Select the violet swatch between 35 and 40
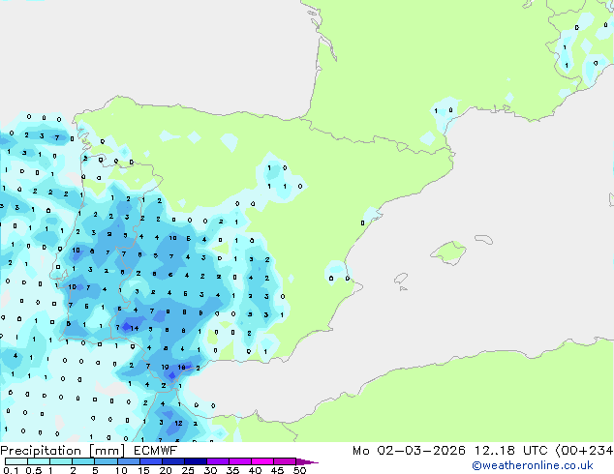The image size is (614, 474). (239, 461)
